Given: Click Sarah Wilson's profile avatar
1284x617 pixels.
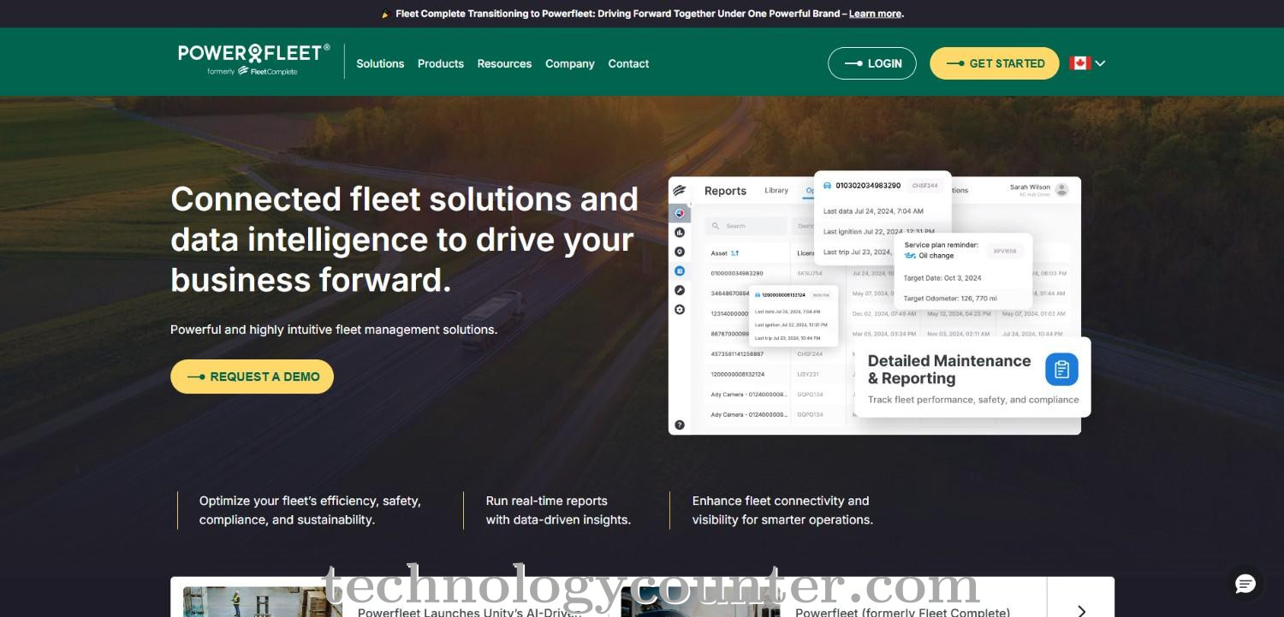Looking at the screenshot, I should tap(1061, 189).
